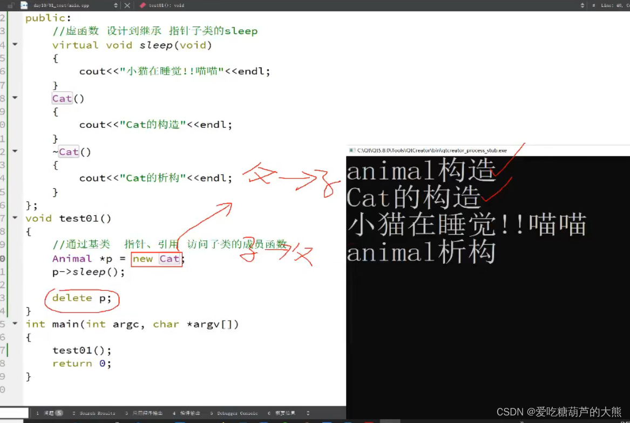Click 'Animal' type in the pointer declaration

pos(72,258)
